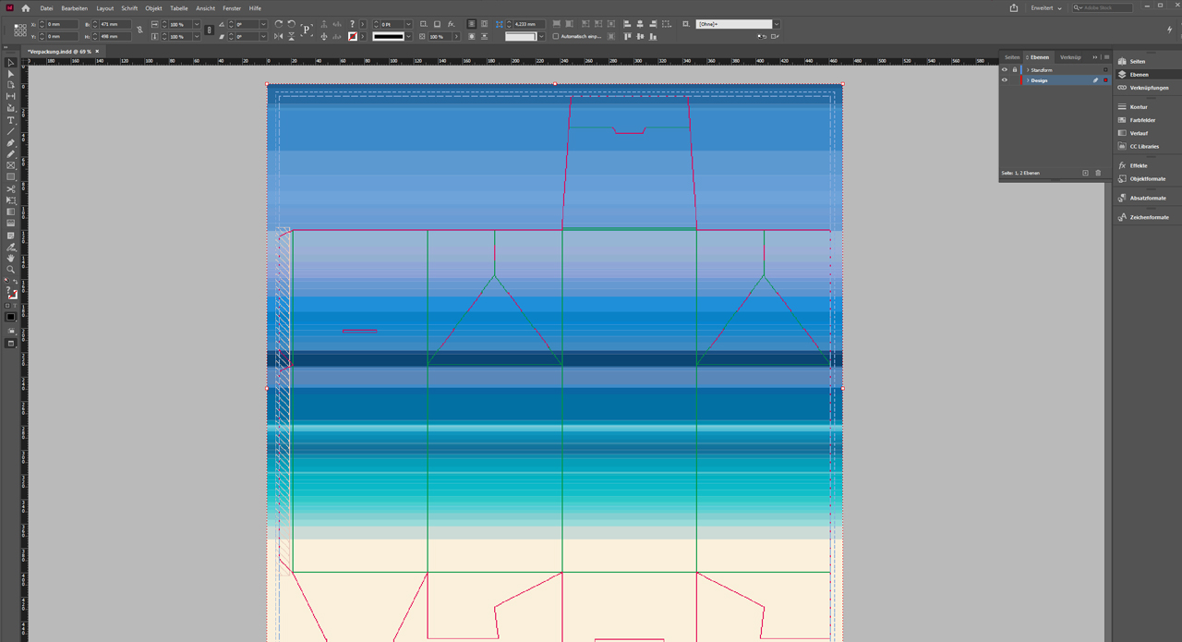The height and width of the screenshot is (642, 1182).
Task: Switch to the Verknüp panel tab
Action: 1070,57
